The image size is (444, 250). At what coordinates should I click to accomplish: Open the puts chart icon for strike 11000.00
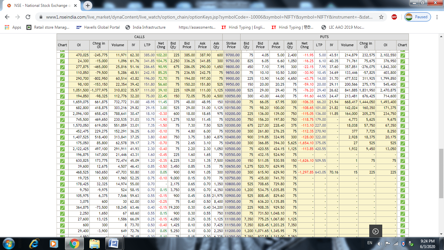403,208
